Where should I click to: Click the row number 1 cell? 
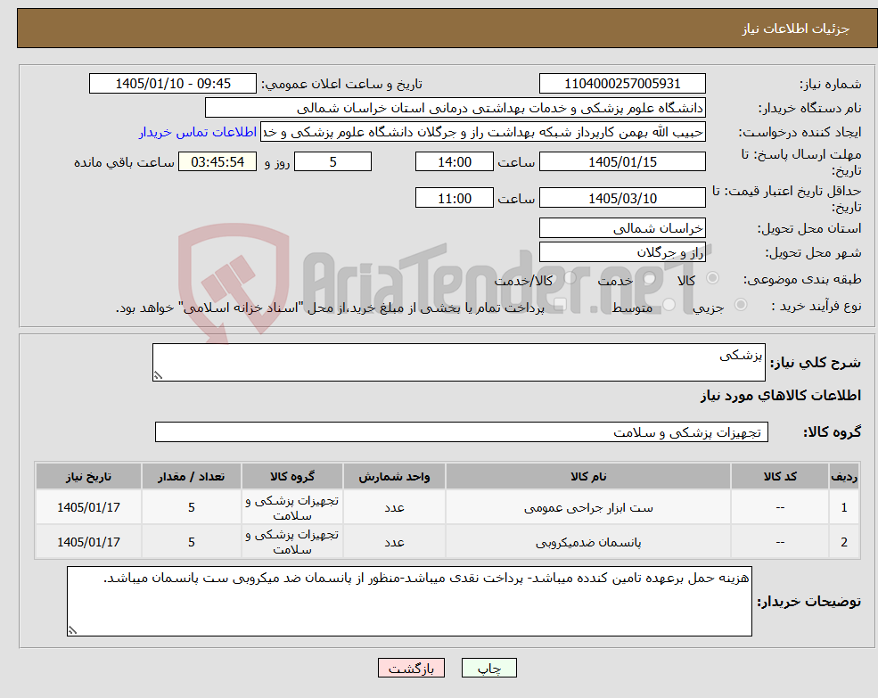pyautogui.click(x=844, y=507)
